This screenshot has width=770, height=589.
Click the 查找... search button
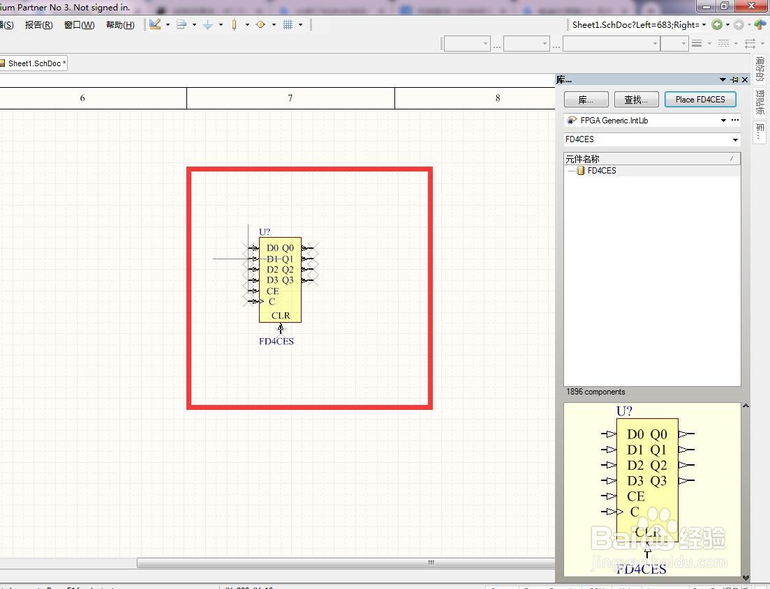pos(635,100)
